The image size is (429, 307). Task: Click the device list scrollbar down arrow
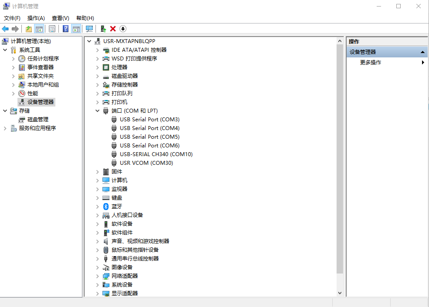(x=340, y=293)
